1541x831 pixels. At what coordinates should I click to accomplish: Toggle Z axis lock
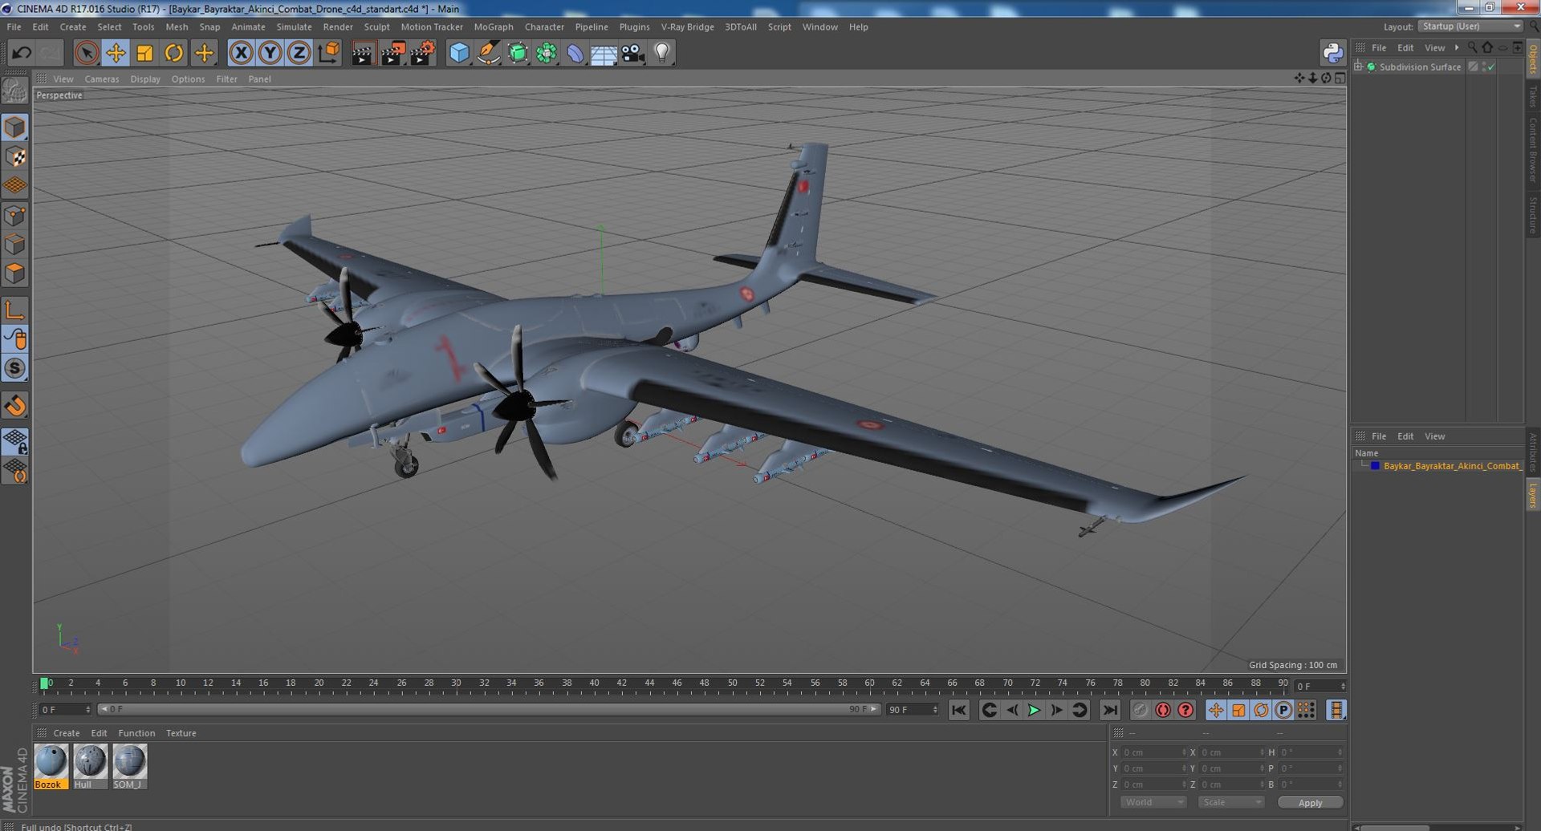[x=299, y=53]
